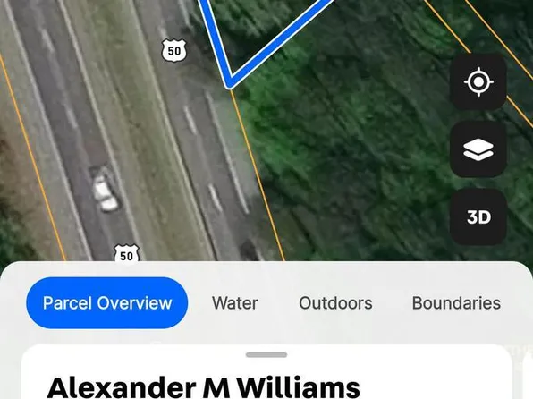Select the blue highlighted parcel outline corner

[230, 82]
